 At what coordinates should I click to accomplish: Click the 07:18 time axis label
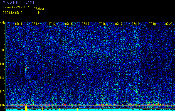(x=135, y=24)
